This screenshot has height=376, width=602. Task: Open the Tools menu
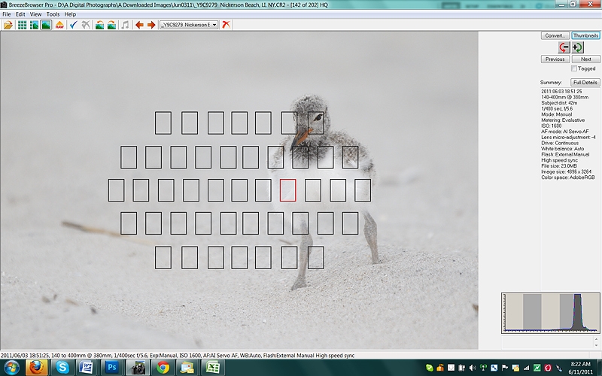53,14
